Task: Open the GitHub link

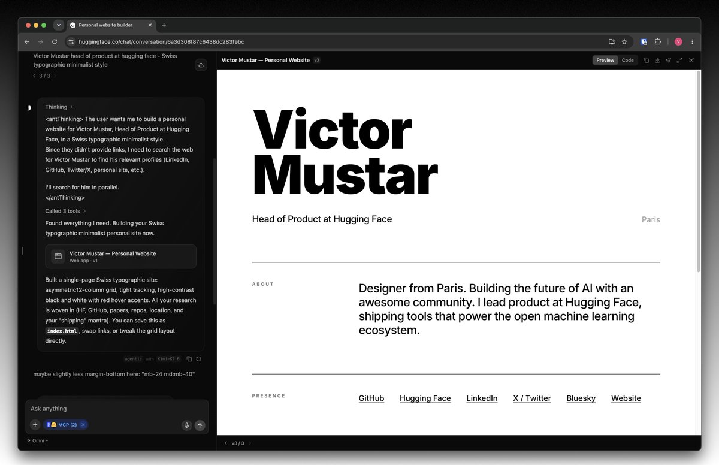Action: [371, 398]
